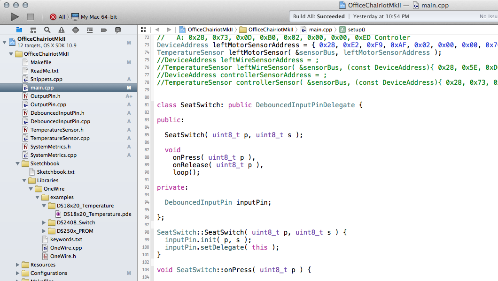Open the Find navigator magnifier icon
This screenshot has height=281, width=498.
click(47, 30)
